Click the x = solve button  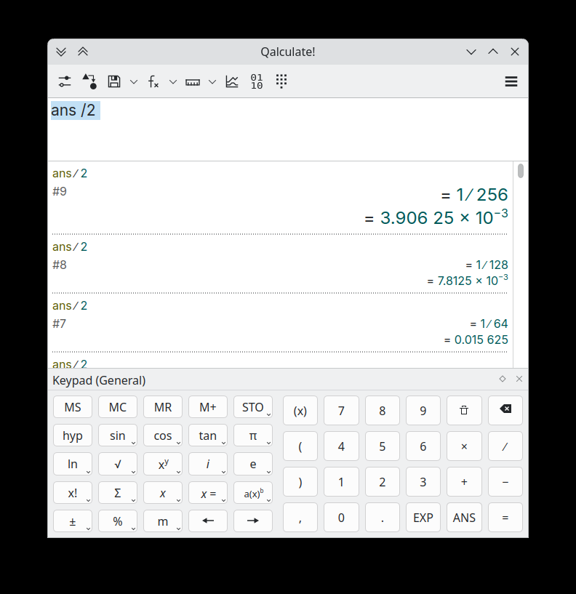point(208,493)
